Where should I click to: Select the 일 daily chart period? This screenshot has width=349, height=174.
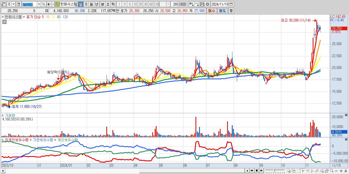click(81, 4)
